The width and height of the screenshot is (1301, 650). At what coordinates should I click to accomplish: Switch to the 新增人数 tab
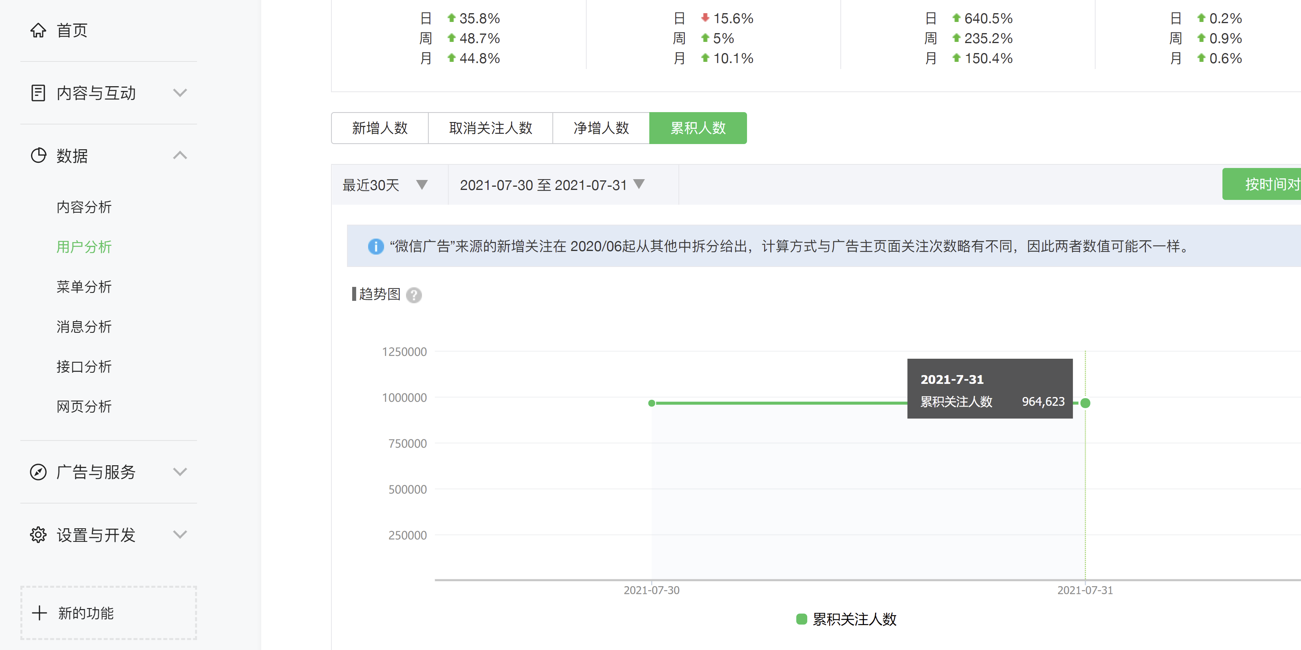coord(380,128)
